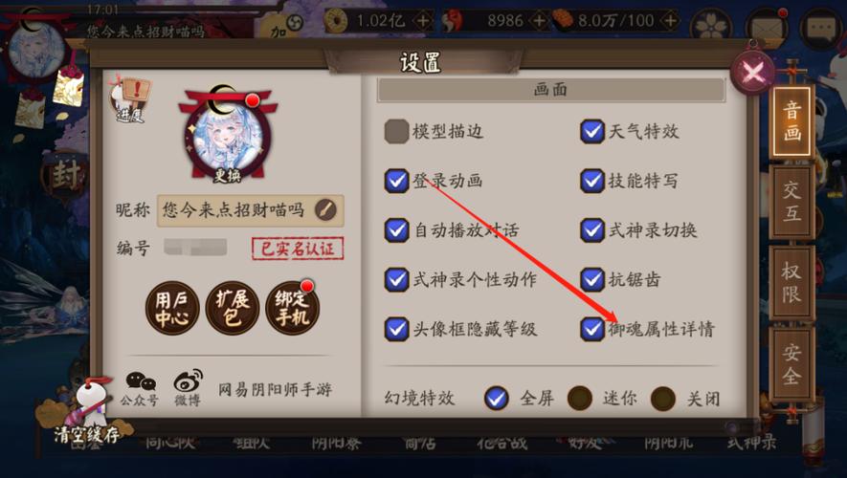This screenshot has width=847, height=478.
Task: Open the 用户中心 button
Action: (x=172, y=308)
